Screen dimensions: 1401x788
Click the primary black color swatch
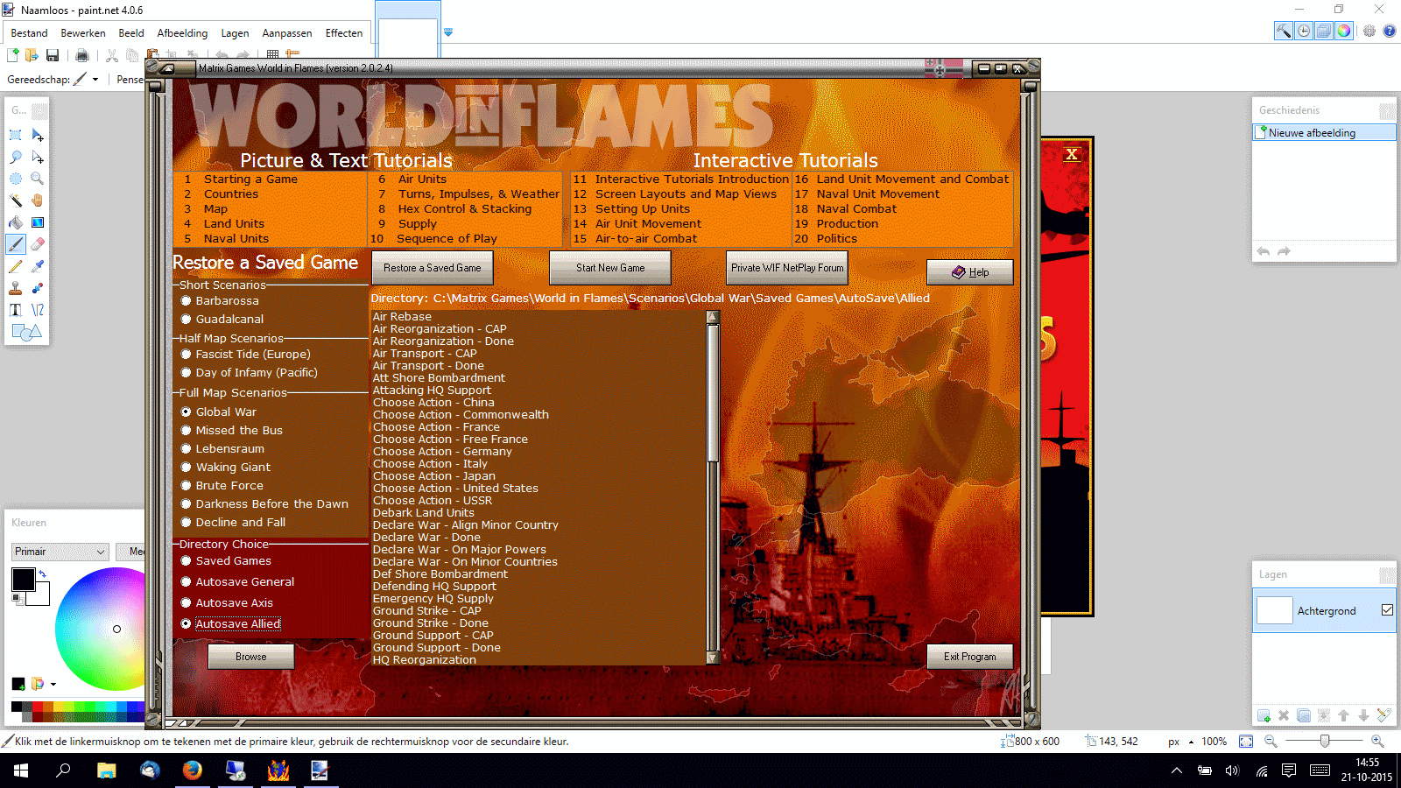[23, 579]
